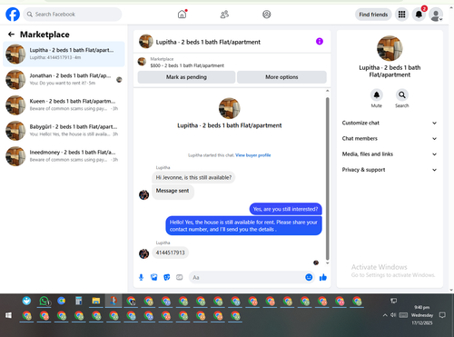Click the message '4144517913'
The image size is (454, 337).
[x=170, y=253]
